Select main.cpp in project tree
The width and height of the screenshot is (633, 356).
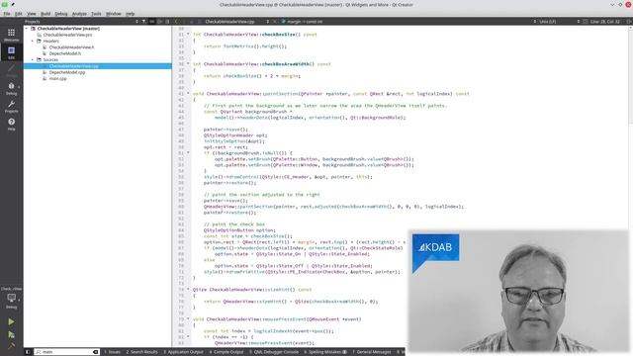pos(57,79)
